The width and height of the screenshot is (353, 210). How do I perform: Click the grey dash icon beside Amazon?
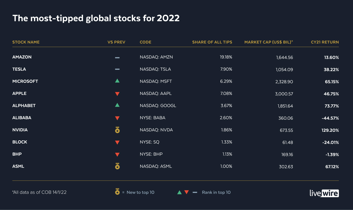coord(117,58)
